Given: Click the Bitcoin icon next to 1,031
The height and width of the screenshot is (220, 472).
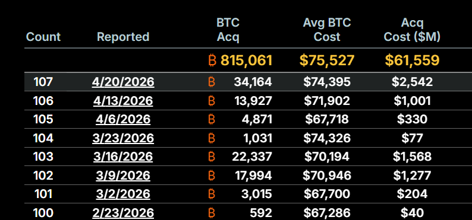Looking at the screenshot, I should pyautogui.click(x=212, y=138).
